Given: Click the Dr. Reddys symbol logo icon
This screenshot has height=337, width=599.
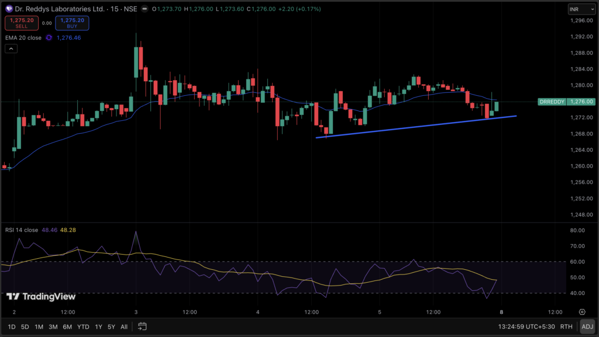Looking at the screenshot, I should pyautogui.click(x=9, y=9).
